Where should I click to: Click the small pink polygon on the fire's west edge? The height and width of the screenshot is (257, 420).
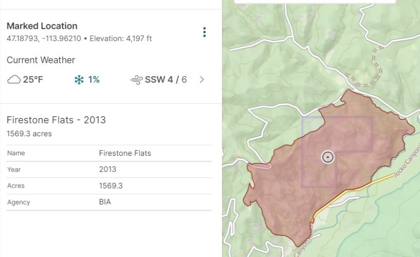click(x=260, y=166)
